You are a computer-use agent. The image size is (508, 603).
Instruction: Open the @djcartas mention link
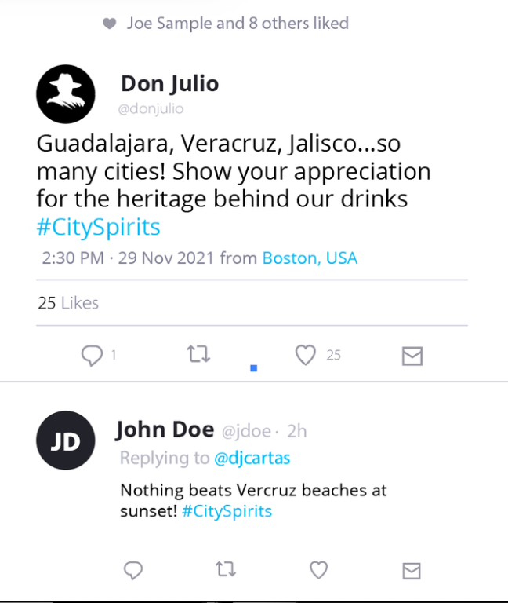(252, 458)
